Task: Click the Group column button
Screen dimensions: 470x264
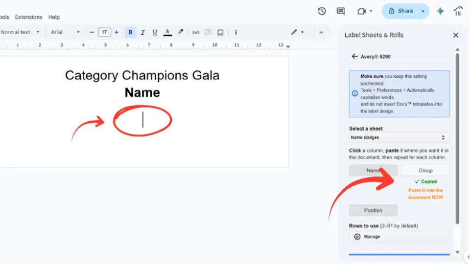Action: point(425,170)
